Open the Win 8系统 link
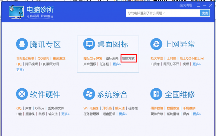This screenshot has width=216, height=136. click(91, 108)
